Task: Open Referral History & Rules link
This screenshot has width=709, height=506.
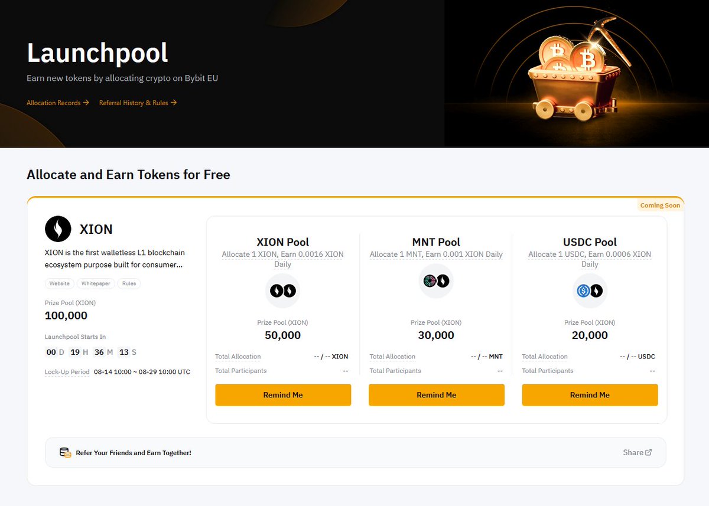Action: [138, 103]
